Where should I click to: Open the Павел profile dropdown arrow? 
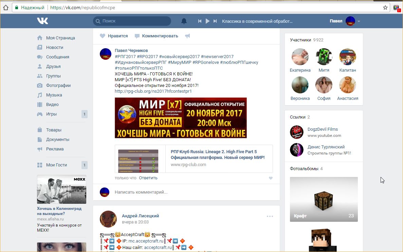click(x=359, y=21)
